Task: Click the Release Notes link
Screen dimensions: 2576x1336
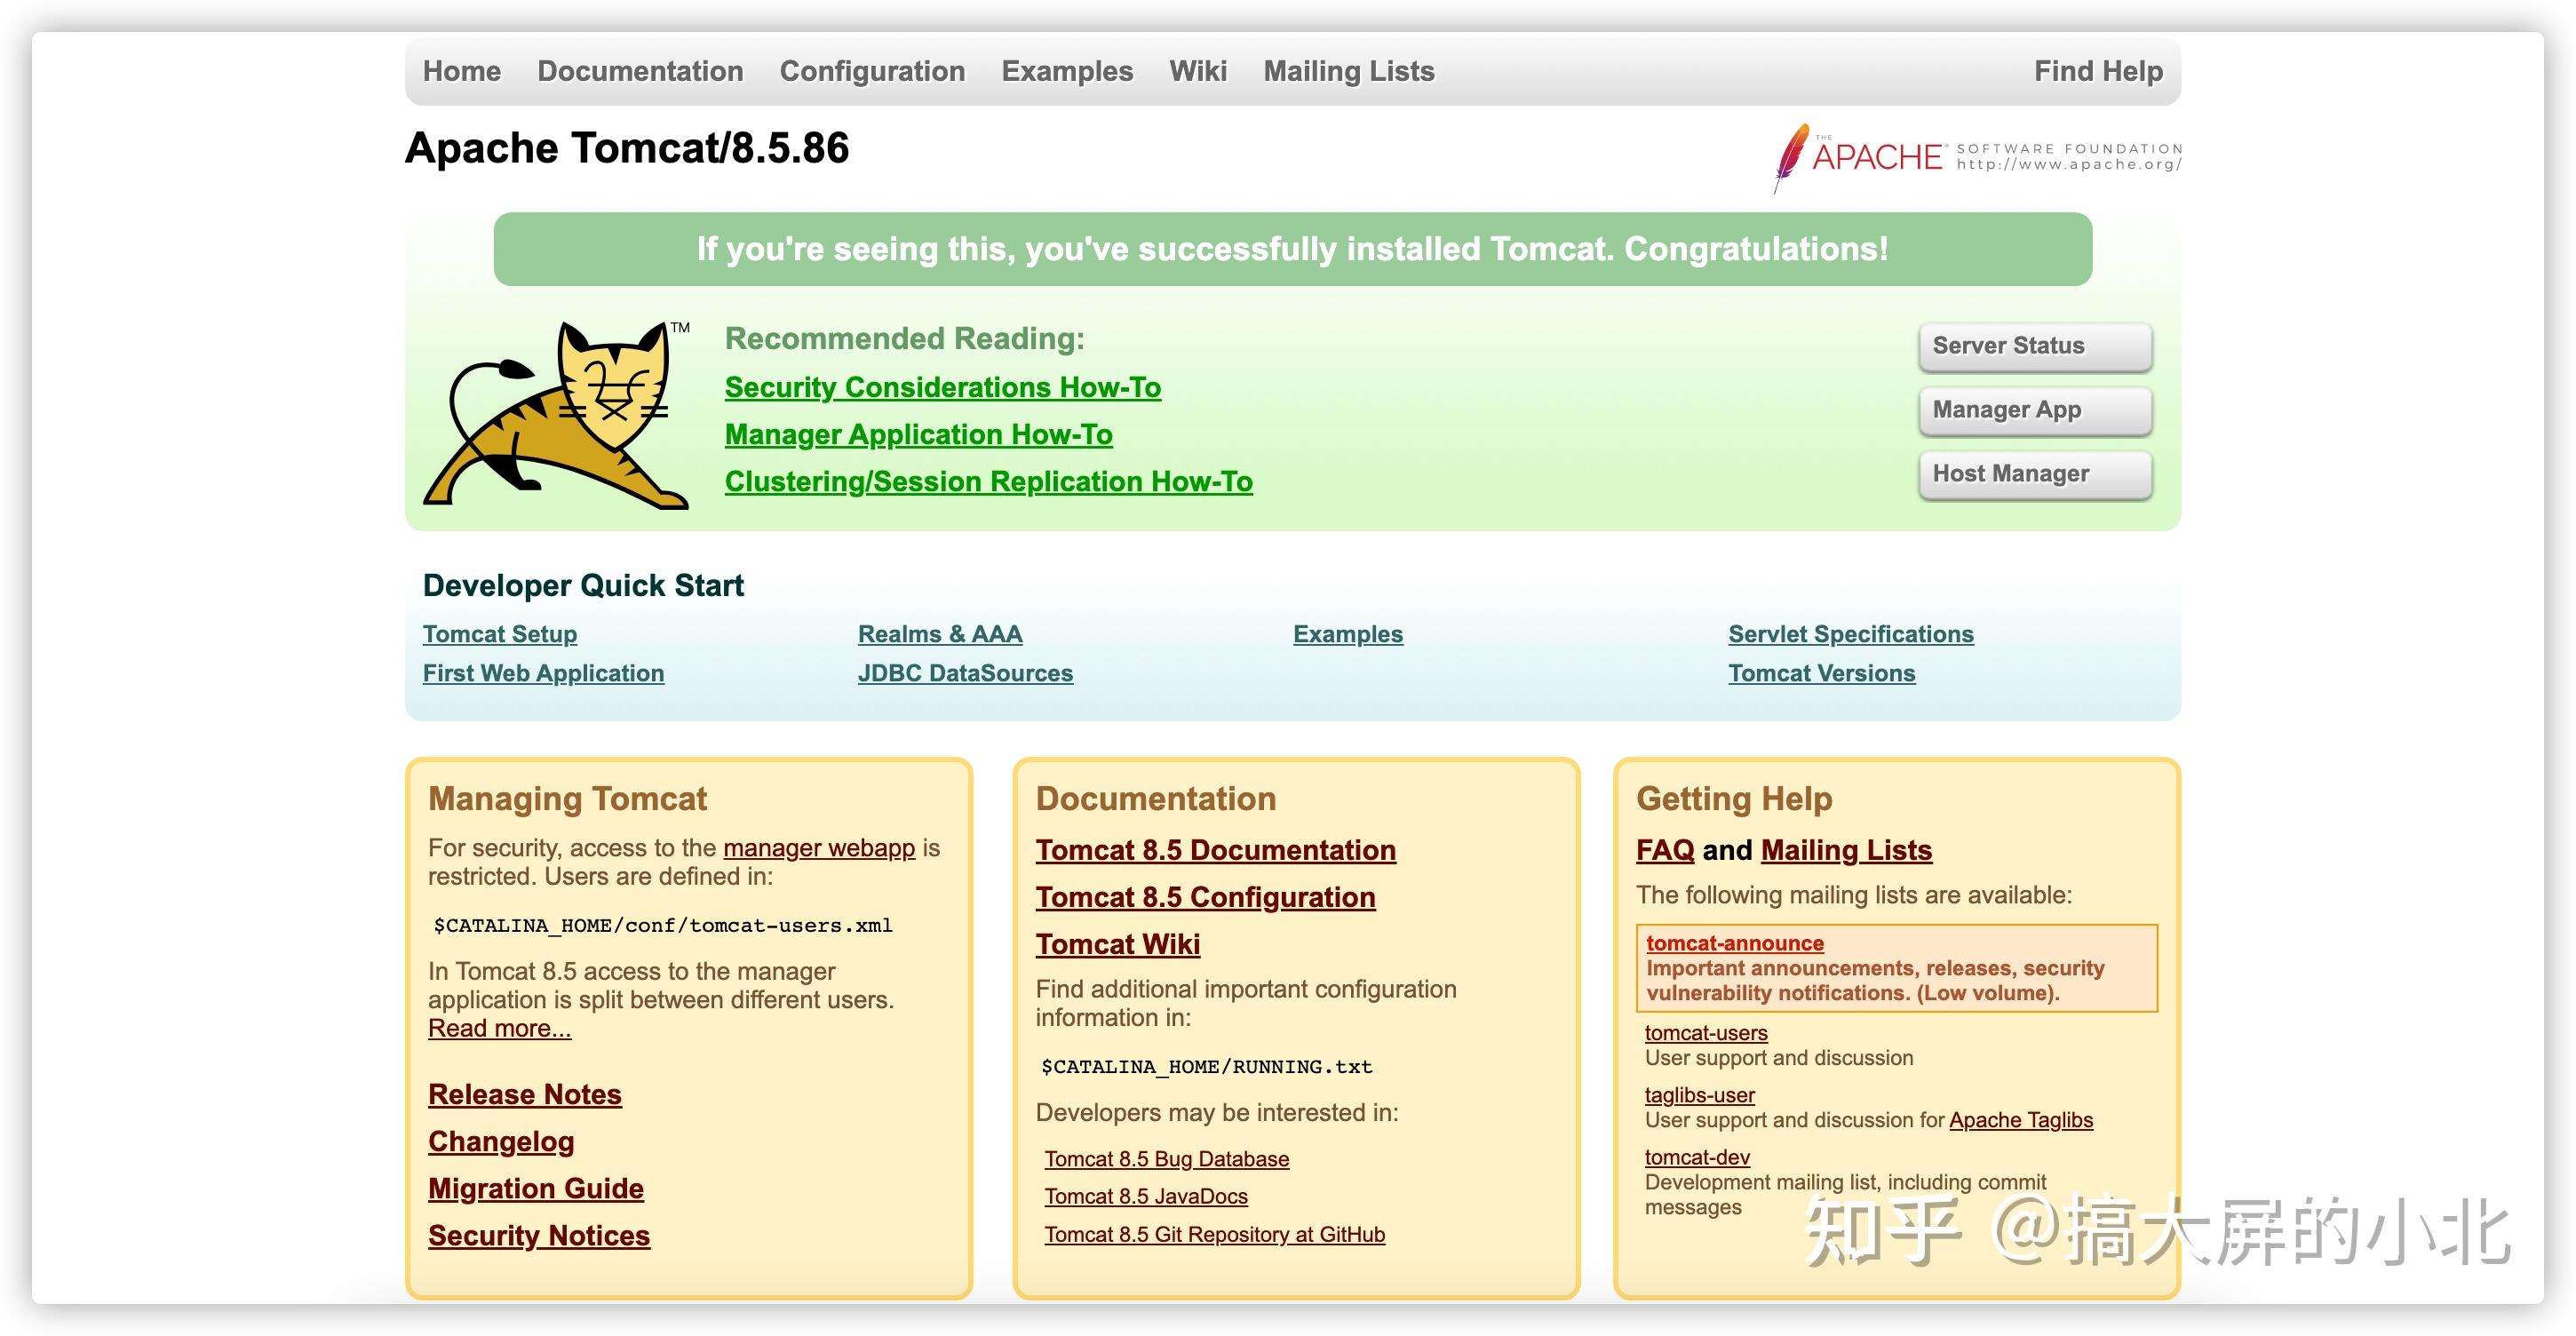Action: pos(524,1094)
